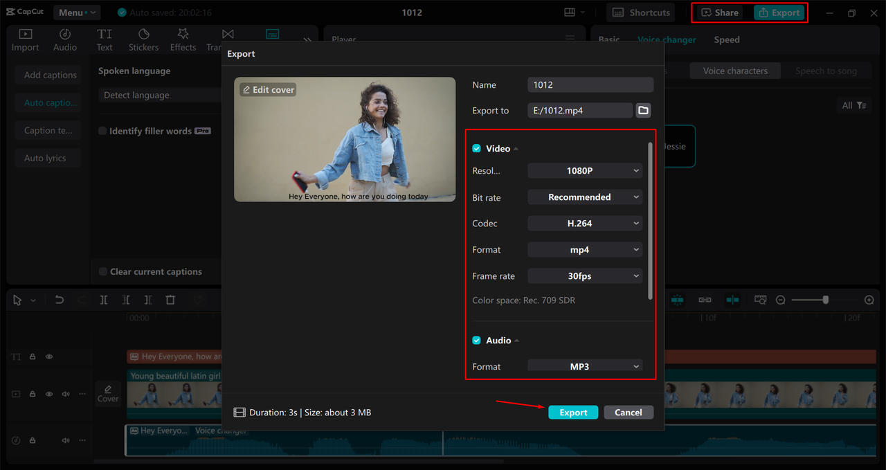Click the zoom out minus icon
This screenshot has height=470, width=886.
coord(780,300)
